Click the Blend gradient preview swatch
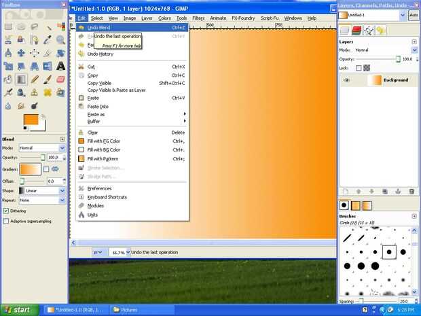 [30, 169]
